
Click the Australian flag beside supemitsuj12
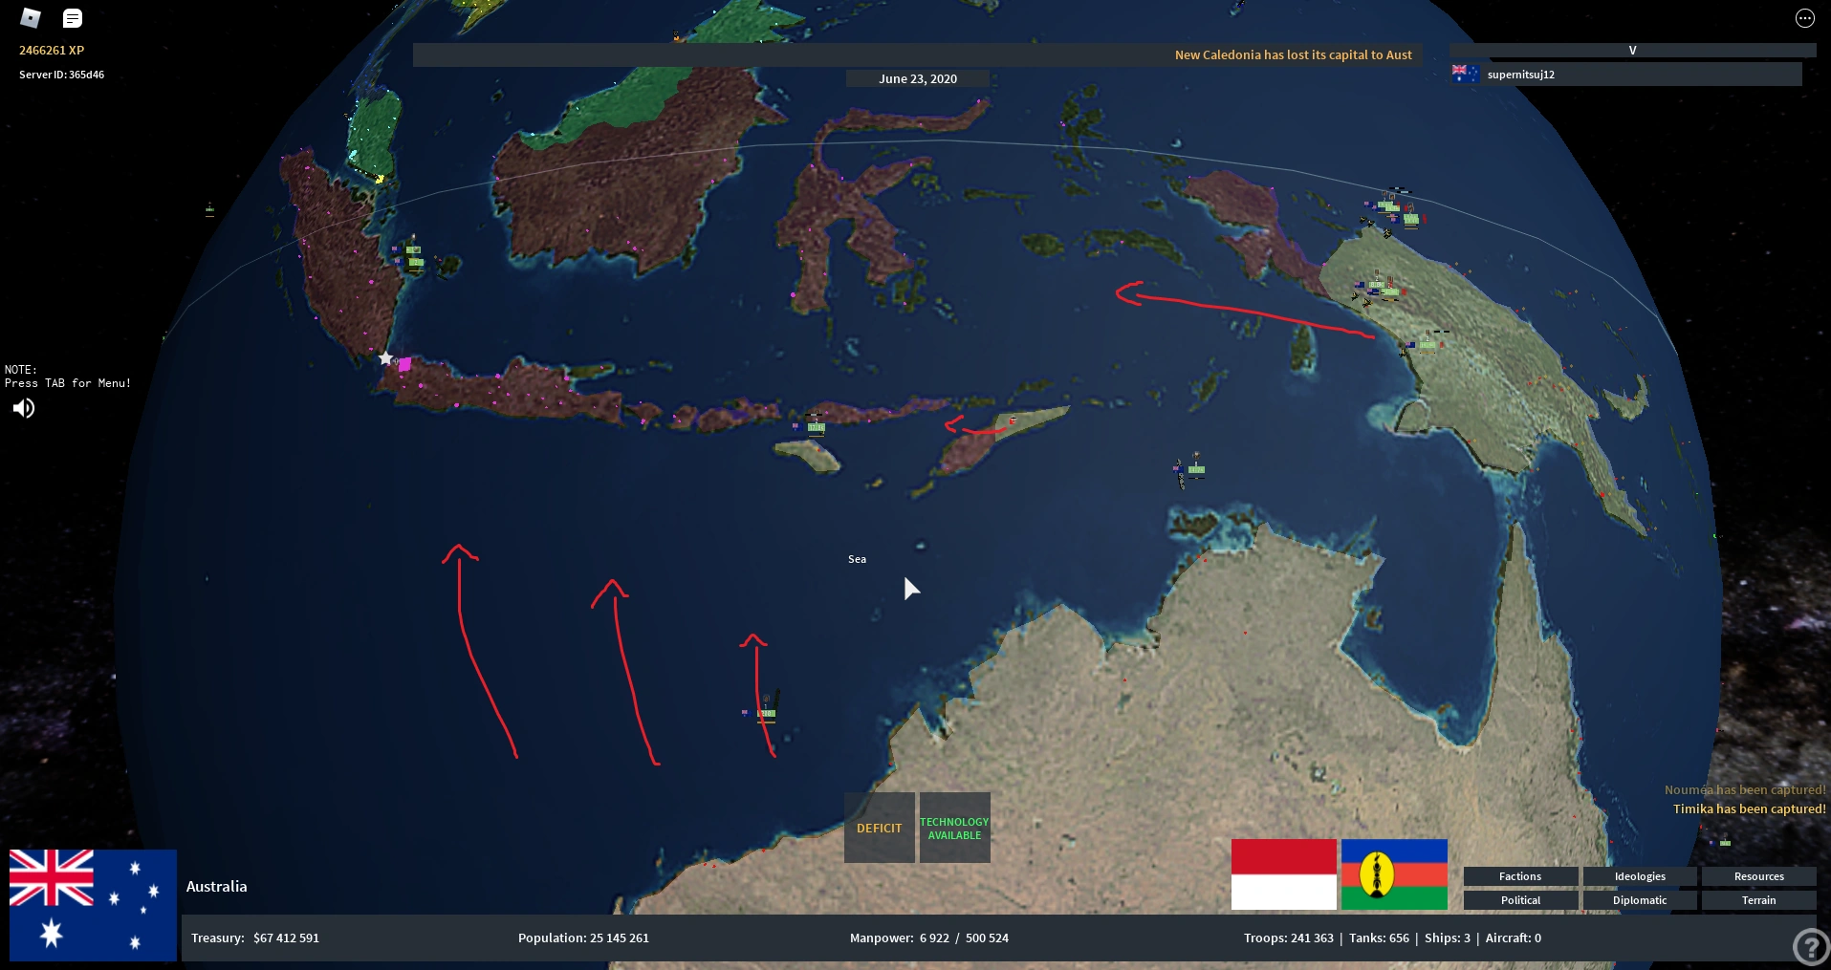[x=1465, y=74]
